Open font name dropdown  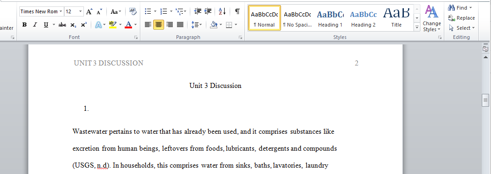[x=61, y=11]
